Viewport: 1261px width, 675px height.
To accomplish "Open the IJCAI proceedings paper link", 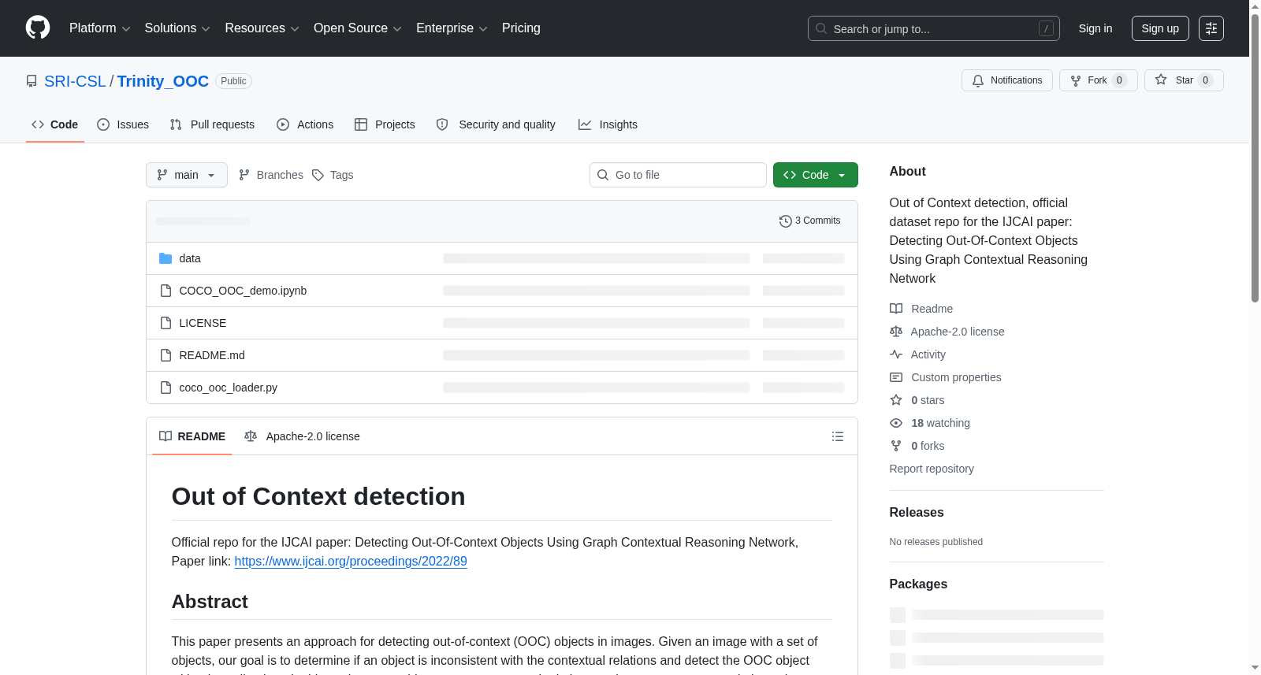I will 351,562.
